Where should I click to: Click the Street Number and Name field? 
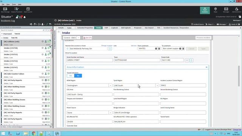[90, 60]
